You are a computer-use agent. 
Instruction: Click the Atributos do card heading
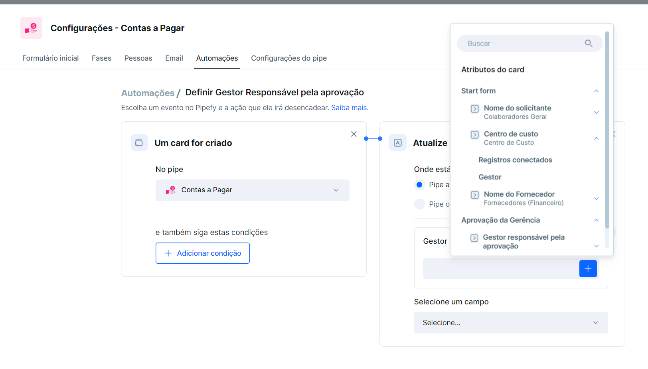pyautogui.click(x=493, y=69)
